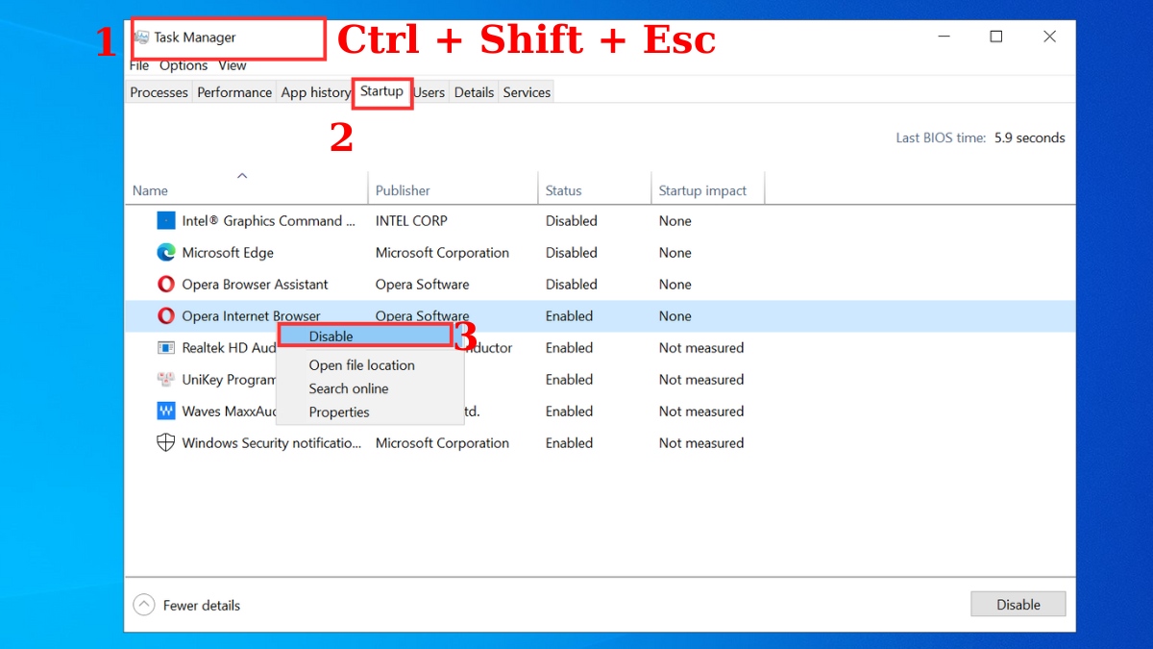Click the Disable button at bottom right
Viewport: 1153px width, 649px height.
coord(1018,605)
